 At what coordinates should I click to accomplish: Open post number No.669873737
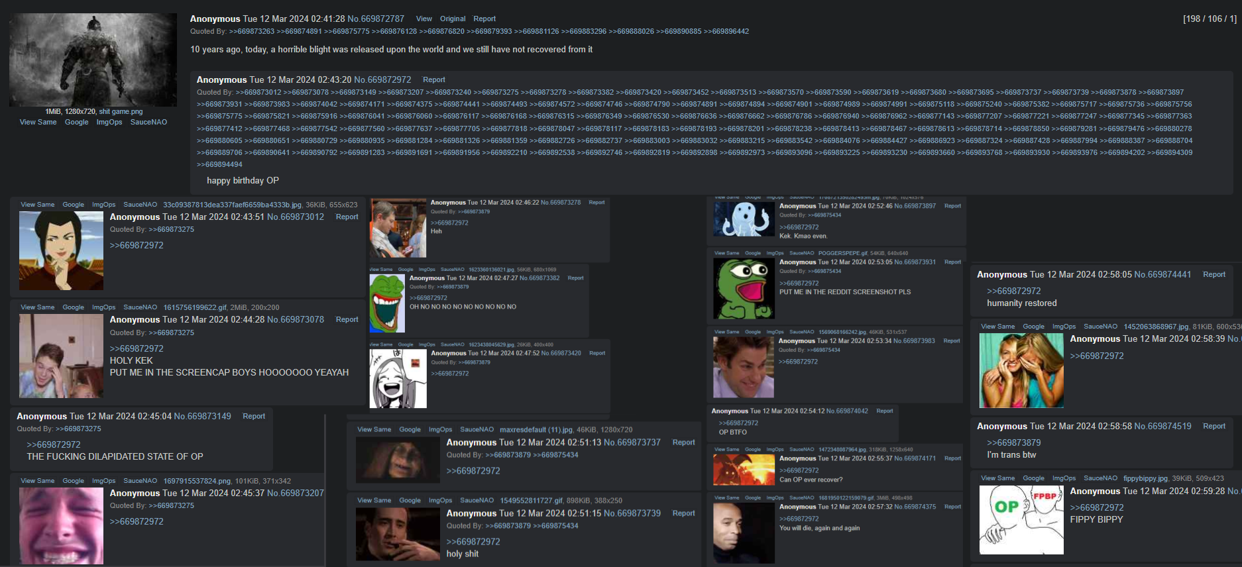[x=632, y=442]
